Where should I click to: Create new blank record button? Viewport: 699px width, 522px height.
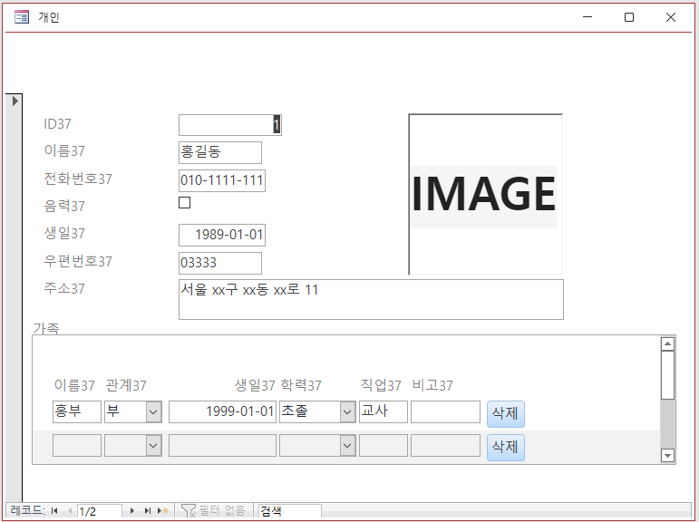coord(162,510)
